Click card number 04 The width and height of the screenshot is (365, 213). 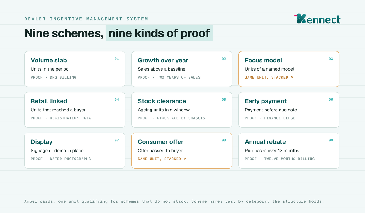pos(117,100)
